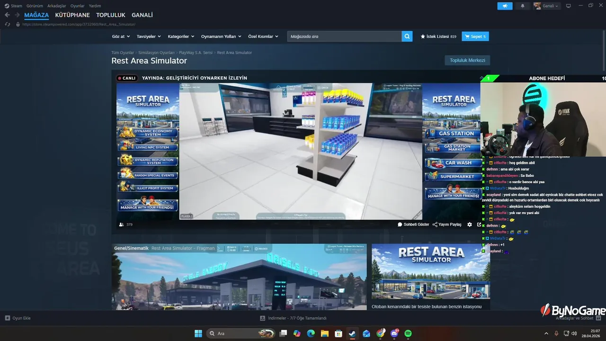Image resolution: width=606 pixels, height=341 pixels.
Task: Switch to Steam in the taskbar
Action: tap(352, 333)
